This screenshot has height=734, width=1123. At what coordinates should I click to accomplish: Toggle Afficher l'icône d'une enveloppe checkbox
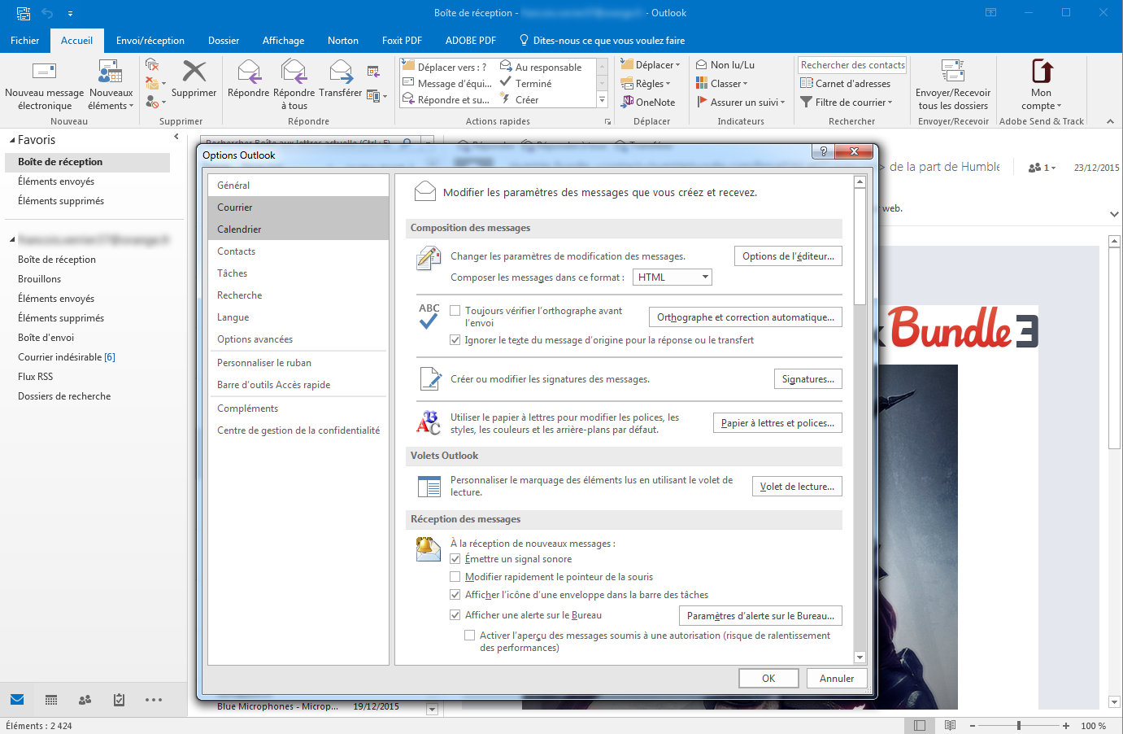coord(455,595)
